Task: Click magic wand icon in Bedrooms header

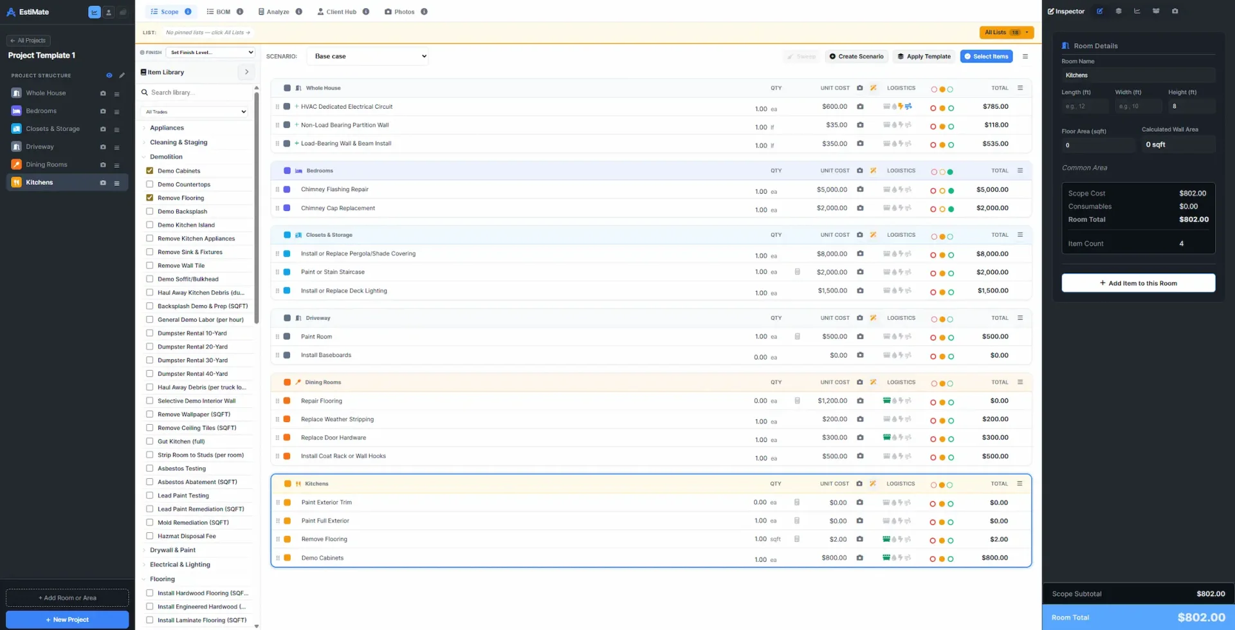Action: (874, 171)
